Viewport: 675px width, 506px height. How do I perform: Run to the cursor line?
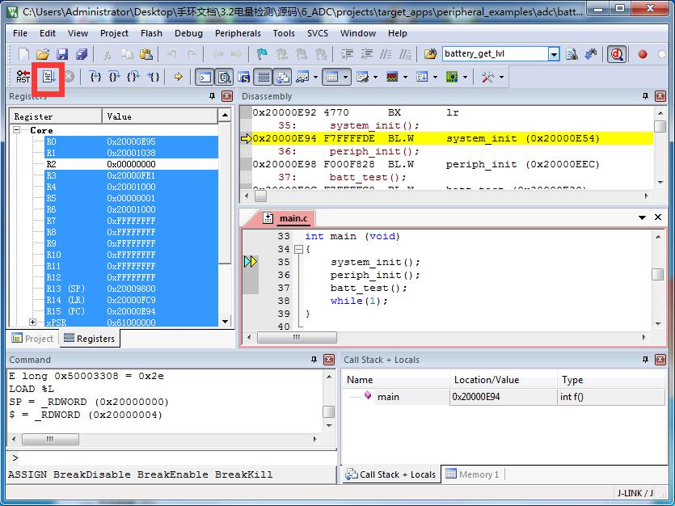point(153,77)
